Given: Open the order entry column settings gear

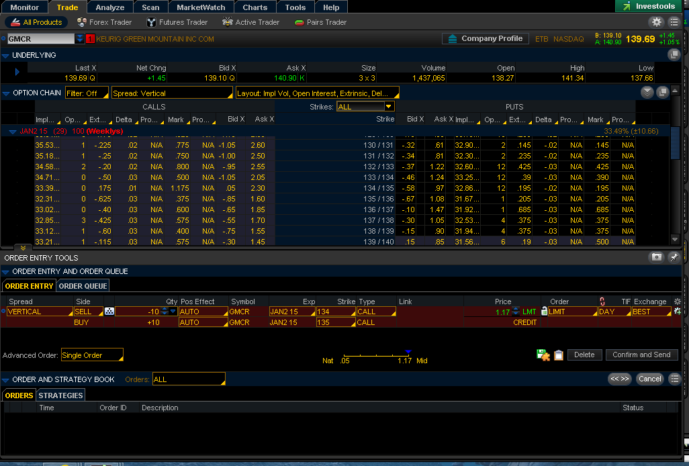Looking at the screenshot, I should point(677,301).
